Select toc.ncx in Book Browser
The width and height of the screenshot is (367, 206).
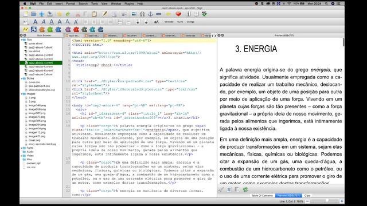[x=31, y=167]
